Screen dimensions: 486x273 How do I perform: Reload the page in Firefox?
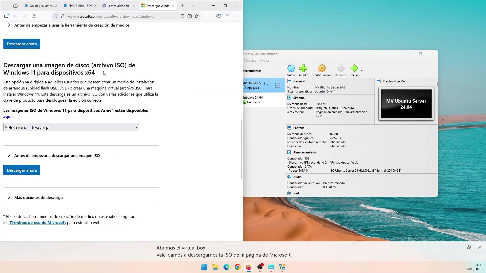pyautogui.click(x=34, y=16)
